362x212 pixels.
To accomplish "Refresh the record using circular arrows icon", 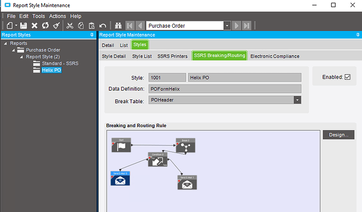I will coord(45,25).
